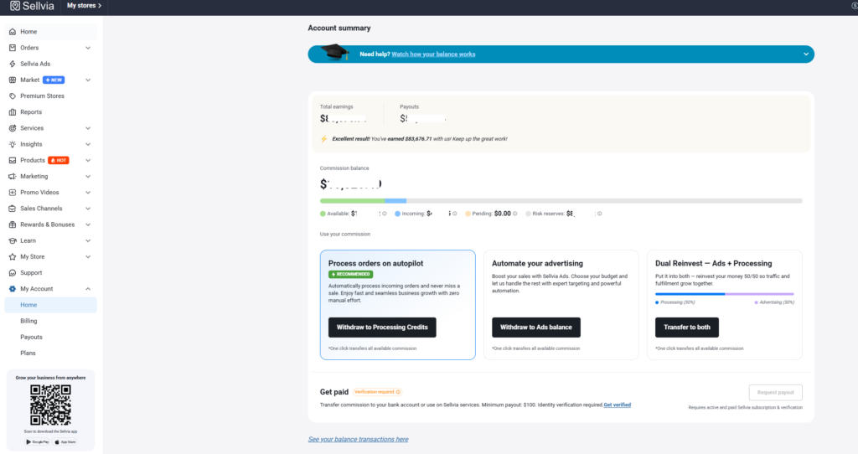Click the Sellvia Ads lightning icon
This screenshot has height=454, width=858.
click(x=13, y=64)
